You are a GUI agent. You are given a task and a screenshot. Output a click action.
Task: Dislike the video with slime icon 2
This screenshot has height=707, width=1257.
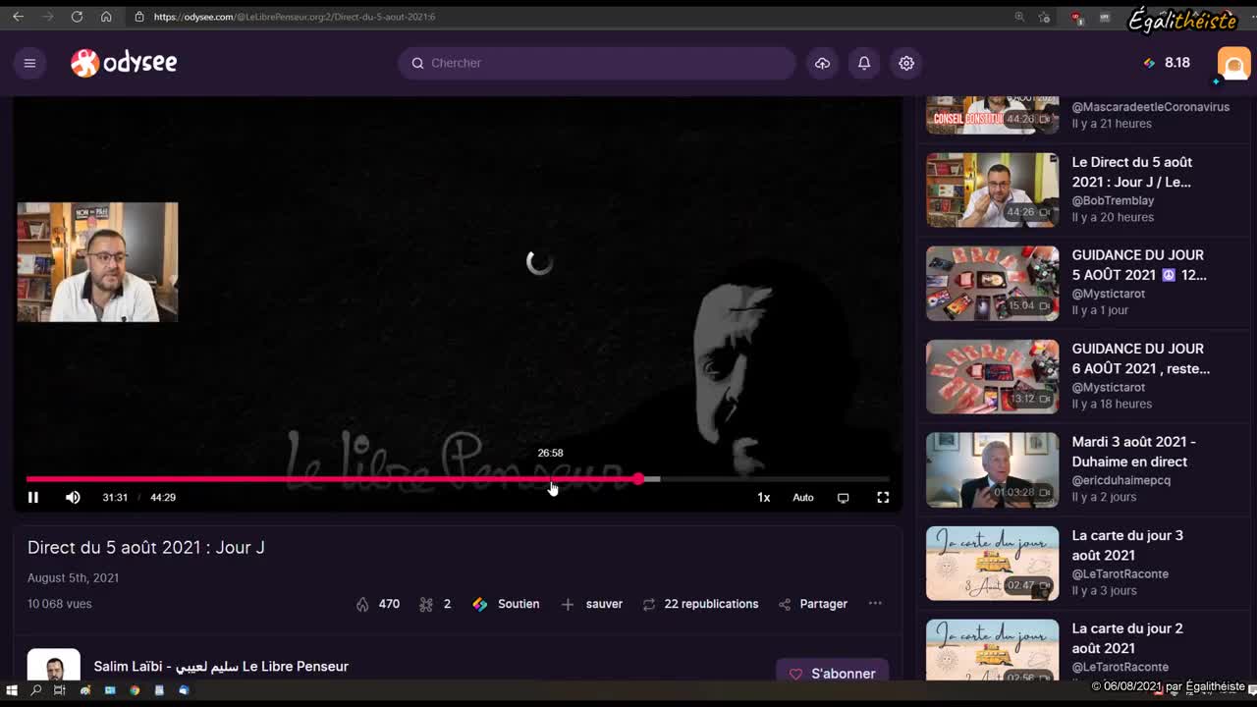pos(435,604)
